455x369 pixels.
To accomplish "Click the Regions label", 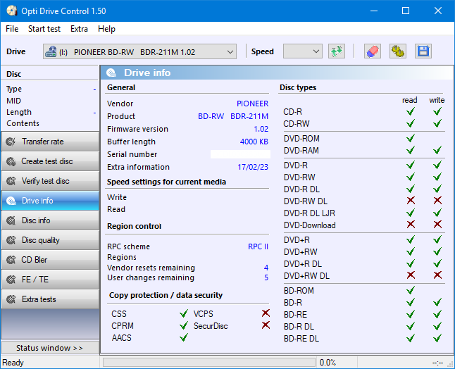I will (122, 257).
